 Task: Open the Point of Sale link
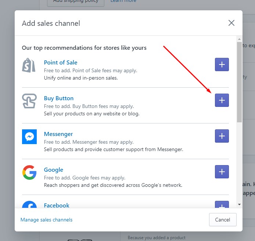pos(61,62)
